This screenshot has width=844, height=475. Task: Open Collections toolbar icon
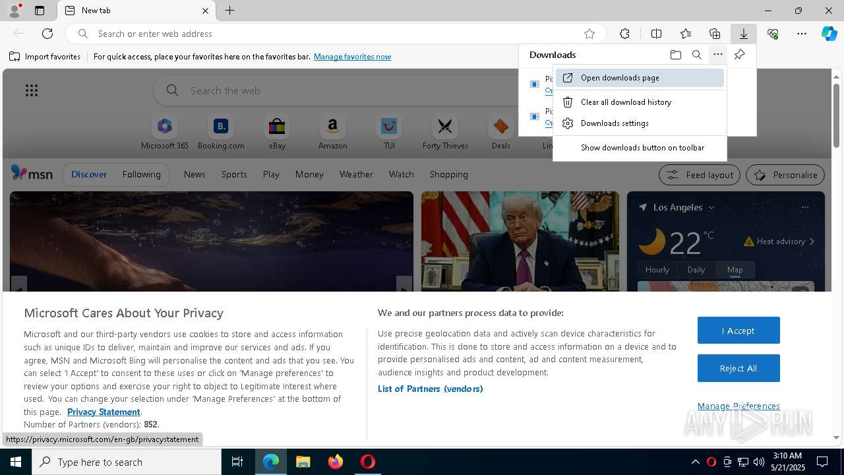point(715,34)
